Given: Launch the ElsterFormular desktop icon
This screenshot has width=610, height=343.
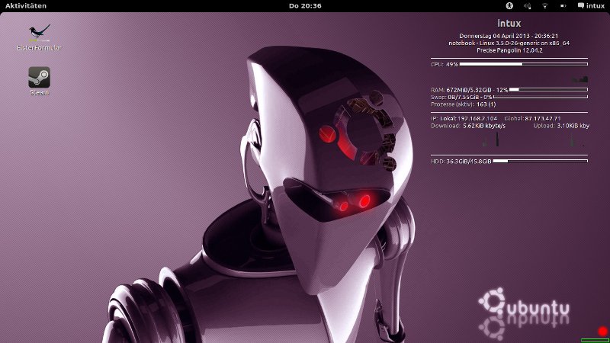Looking at the screenshot, I should point(40,37).
